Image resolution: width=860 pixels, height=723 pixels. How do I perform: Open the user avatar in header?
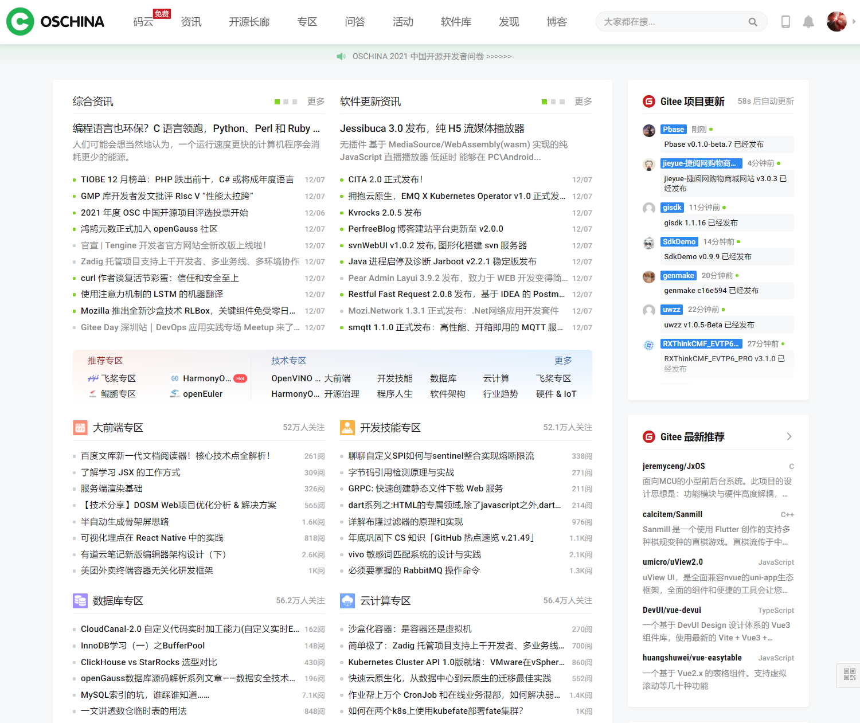point(836,22)
